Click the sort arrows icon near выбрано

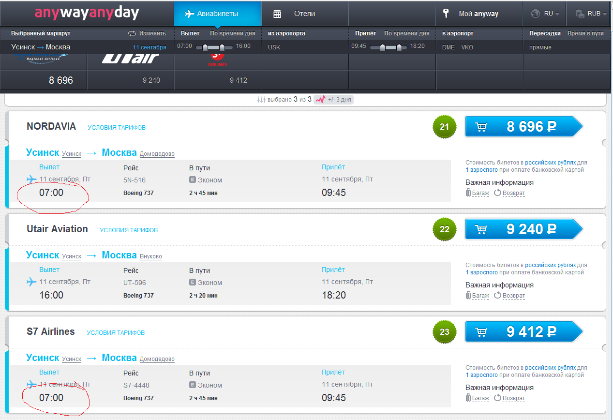click(260, 99)
